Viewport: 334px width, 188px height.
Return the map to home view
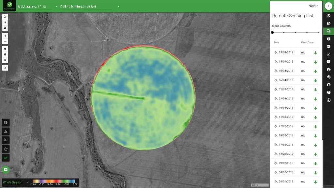coord(5,28)
